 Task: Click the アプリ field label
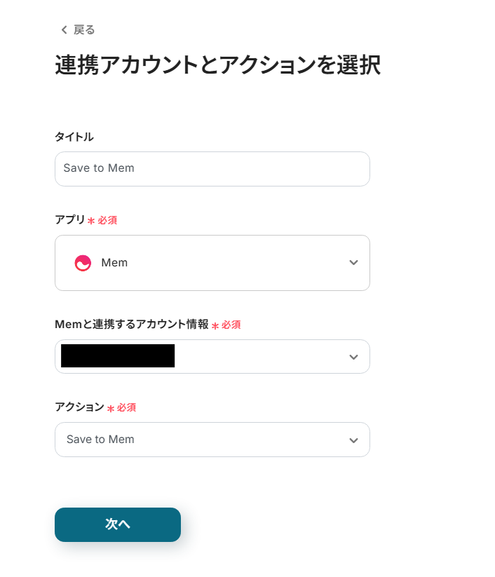click(x=69, y=219)
